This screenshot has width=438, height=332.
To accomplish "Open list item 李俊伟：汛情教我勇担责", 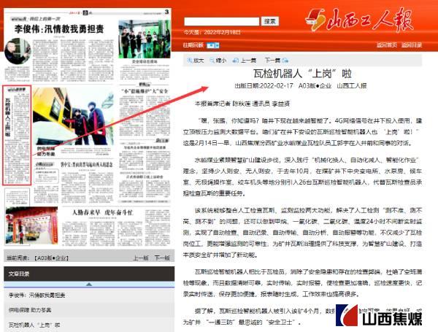I will [x=37, y=295].
